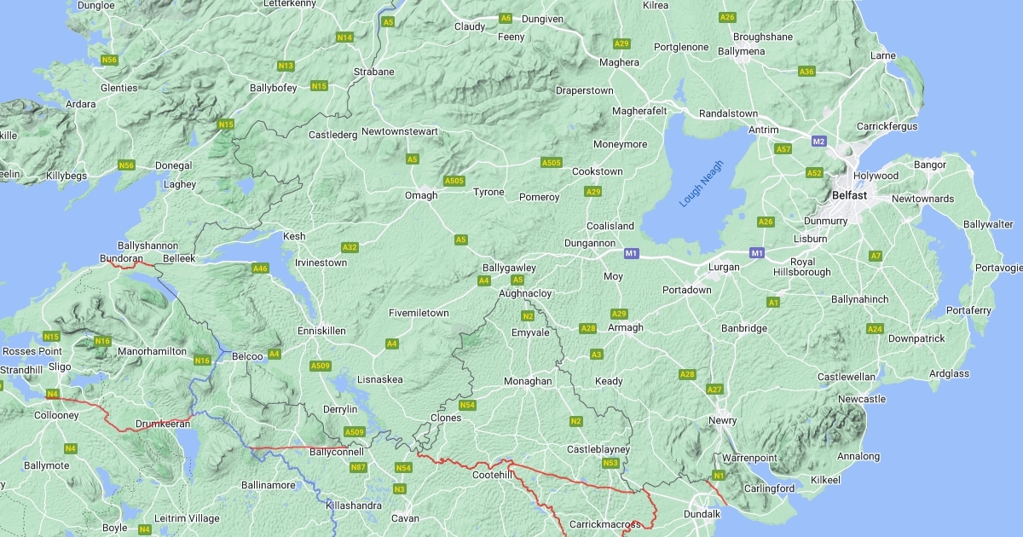Click the M2 motorway shield near Belfast
The height and width of the screenshot is (537, 1023).
(x=819, y=141)
